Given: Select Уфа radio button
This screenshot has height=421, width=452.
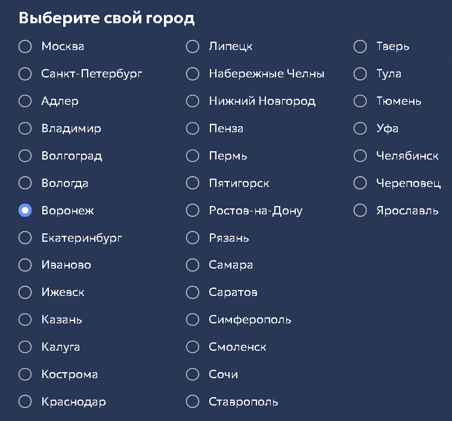Looking at the screenshot, I should (360, 129).
